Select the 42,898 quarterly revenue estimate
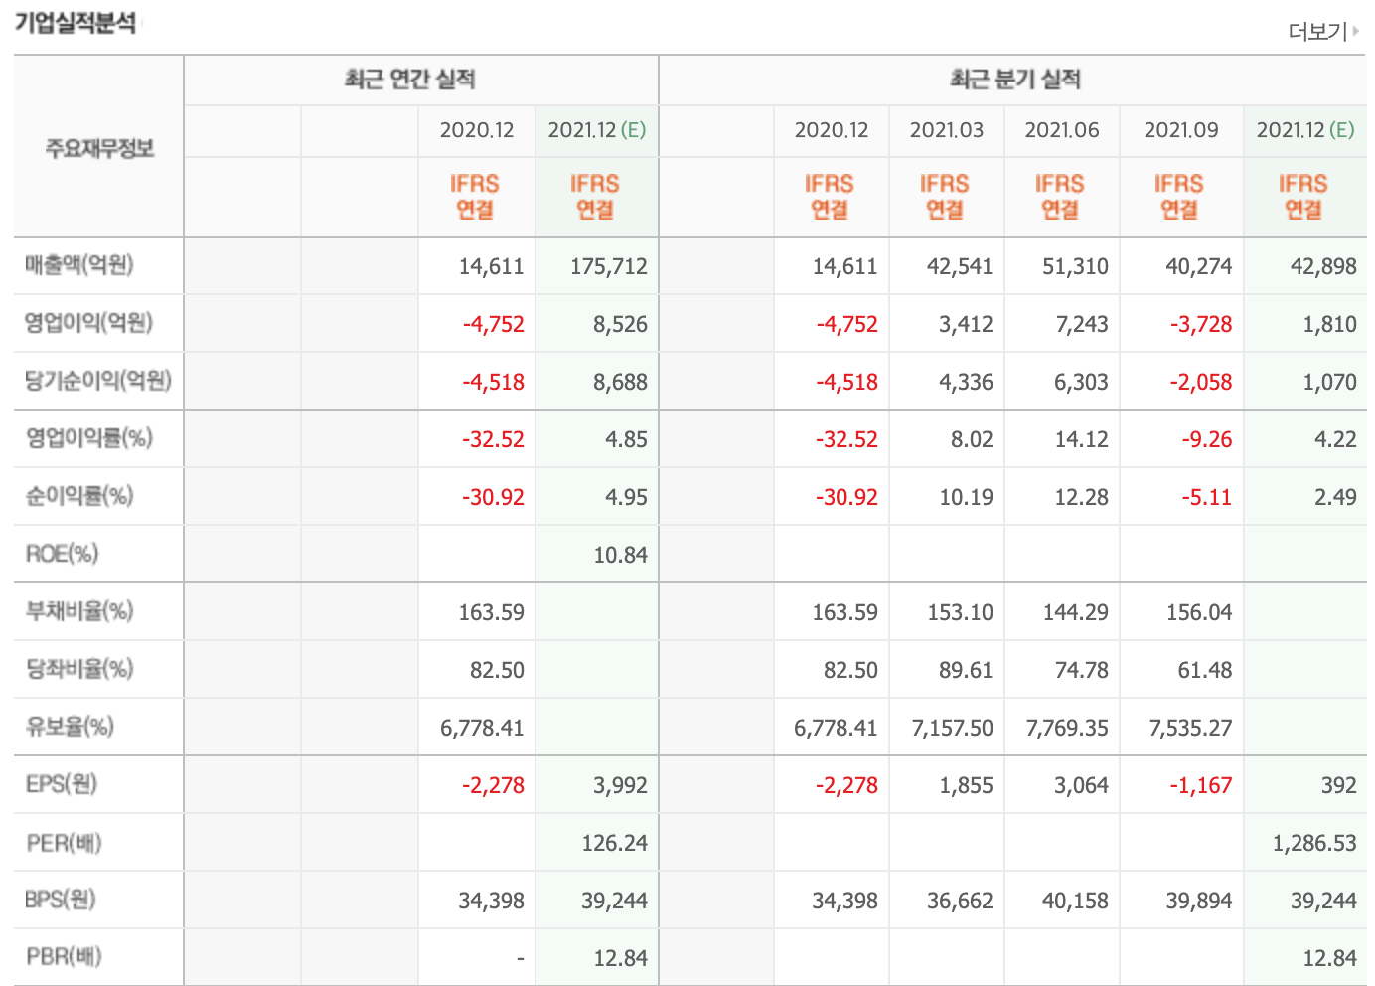Viewport: 1375px width, 986px height. point(1323,266)
